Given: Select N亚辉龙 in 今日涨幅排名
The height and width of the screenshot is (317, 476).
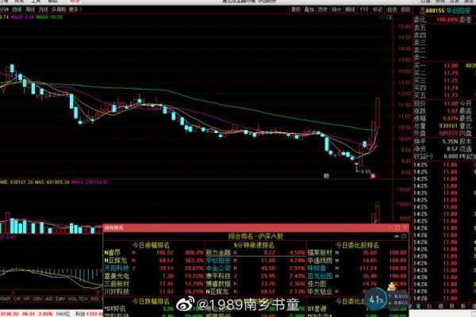Looking at the screenshot, I should pos(116,260).
